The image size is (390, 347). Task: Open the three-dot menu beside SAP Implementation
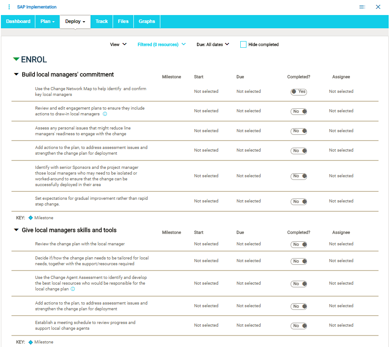tap(9, 7)
